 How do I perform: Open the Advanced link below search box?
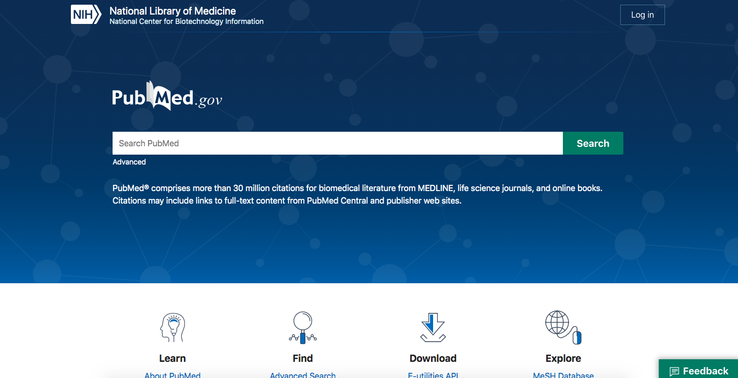coord(129,162)
